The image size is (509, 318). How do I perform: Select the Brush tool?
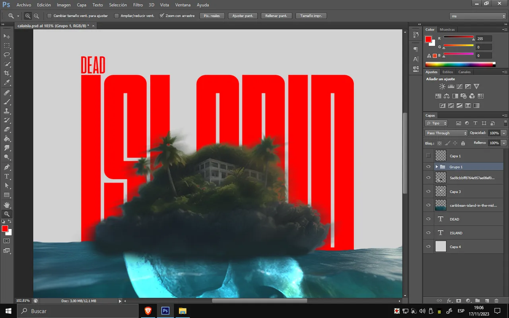(x=7, y=102)
